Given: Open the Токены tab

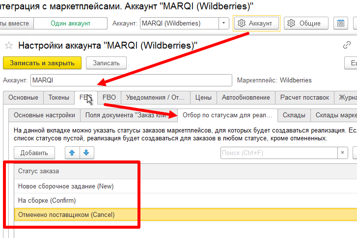Looking at the screenshot, I should tap(59, 98).
